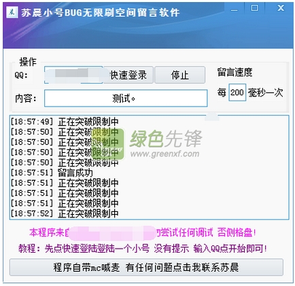Click the www.greenxf.com watermark text

point(164,154)
